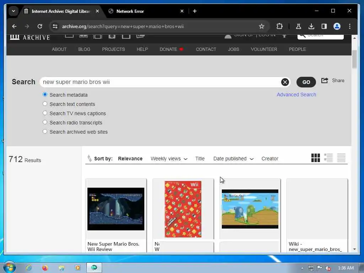Reload the archive.org search page
364x273 pixels.
40,26
